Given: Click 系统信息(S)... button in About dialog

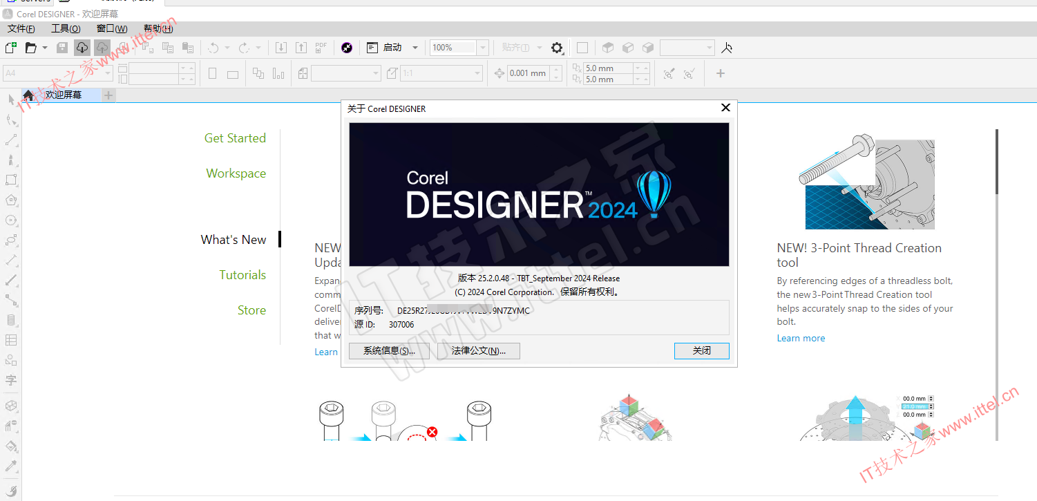Looking at the screenshot, I should [x=389, y=351].
